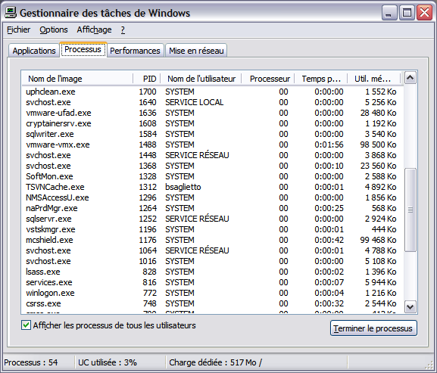The height and width of the screenshot is (373, 437).
Task: Click the Task Manager title bar icon
Action: tap(11, 13)
